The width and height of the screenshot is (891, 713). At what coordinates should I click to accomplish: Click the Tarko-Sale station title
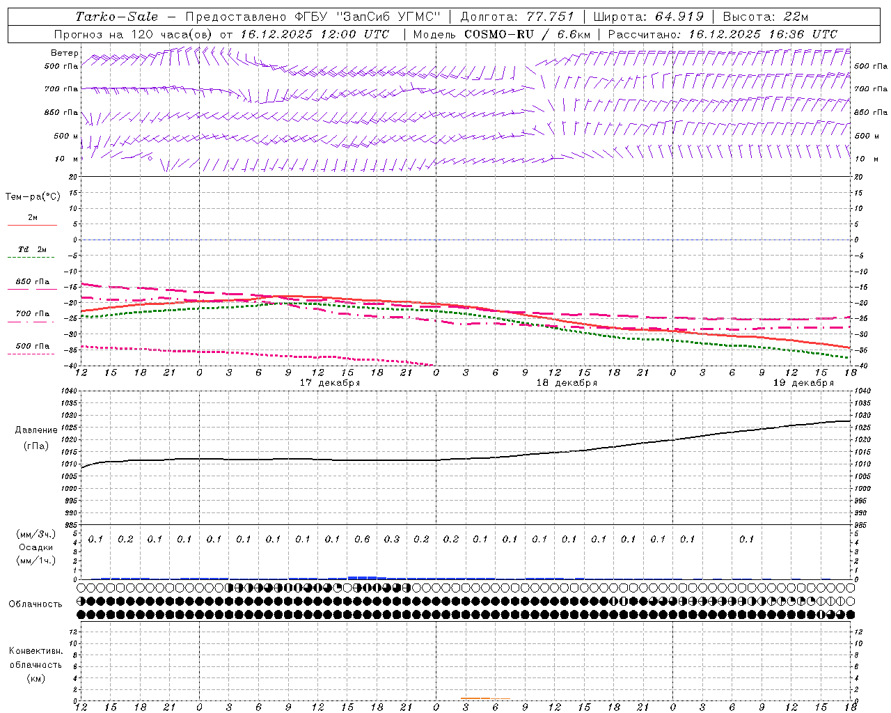[x=116, y=17]
